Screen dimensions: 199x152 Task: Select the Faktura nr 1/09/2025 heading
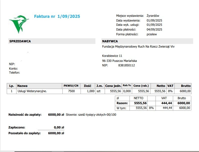tap(57, 16)
